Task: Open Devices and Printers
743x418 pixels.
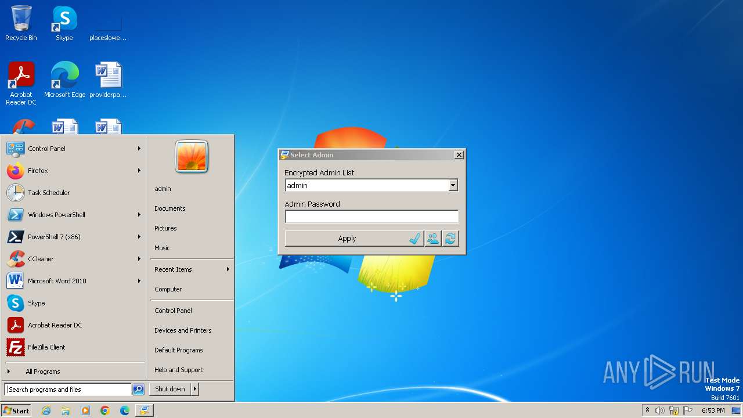Action: [183, 330]
